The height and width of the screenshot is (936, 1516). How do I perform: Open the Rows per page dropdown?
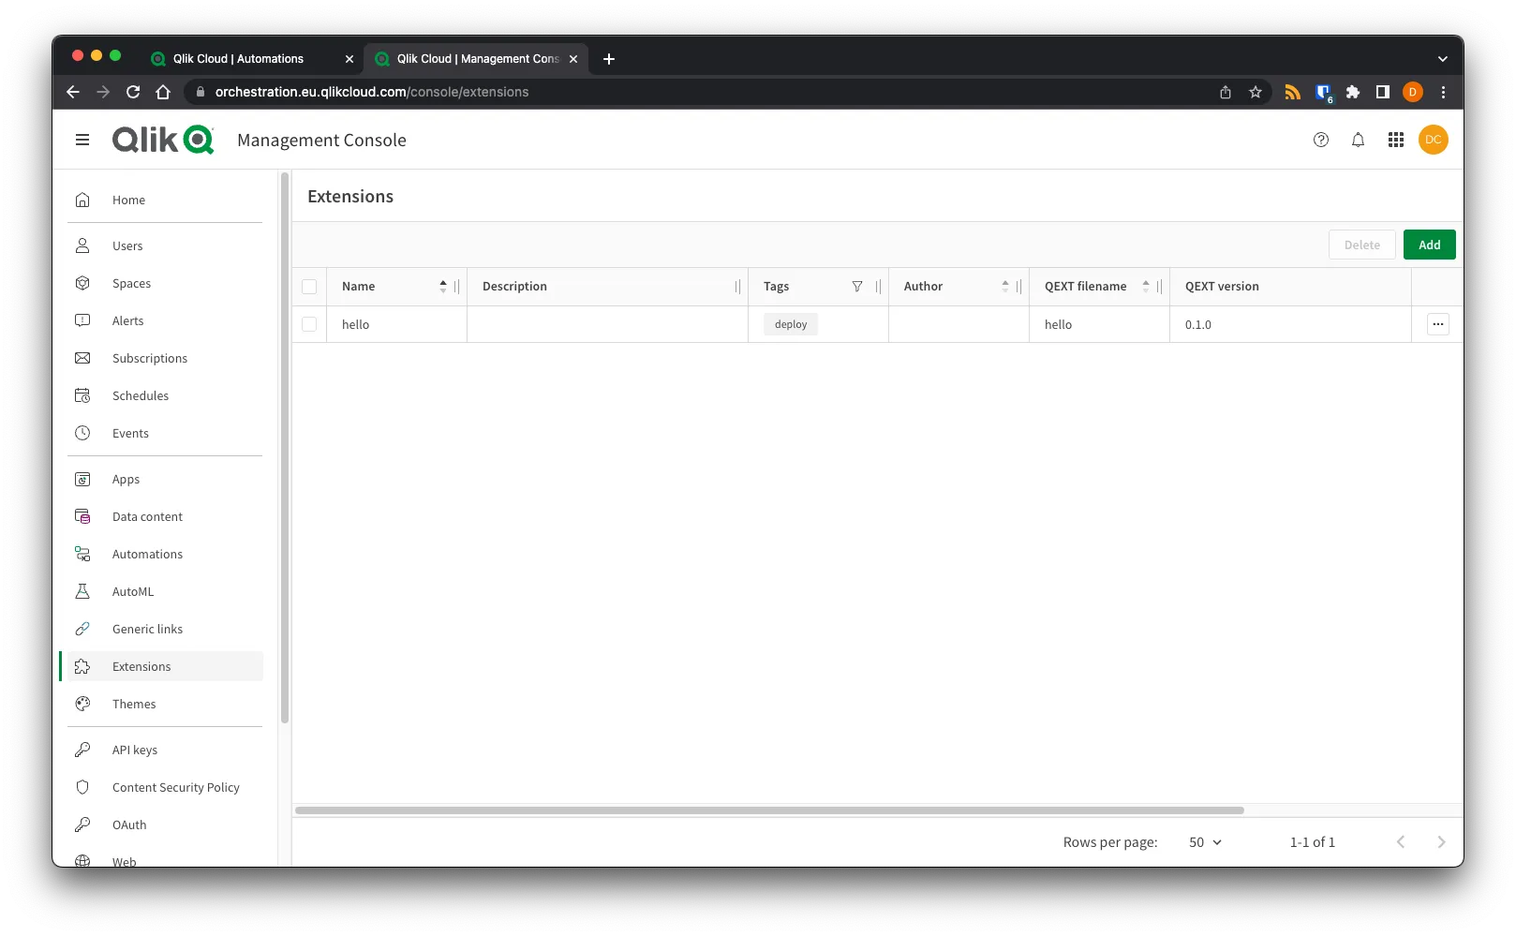(x=1203, y=841)
